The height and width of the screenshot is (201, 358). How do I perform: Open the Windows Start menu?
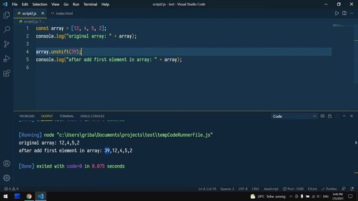point(6,196)
